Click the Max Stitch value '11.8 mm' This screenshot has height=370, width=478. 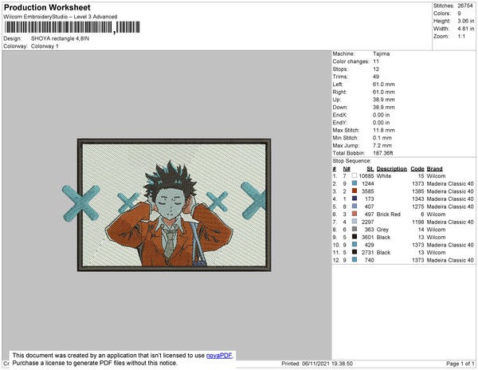pyautogui.click(x=384, y=130)
